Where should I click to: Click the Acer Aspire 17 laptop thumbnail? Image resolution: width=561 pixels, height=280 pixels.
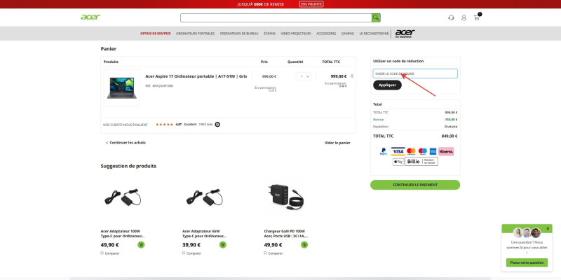point(121,88)
